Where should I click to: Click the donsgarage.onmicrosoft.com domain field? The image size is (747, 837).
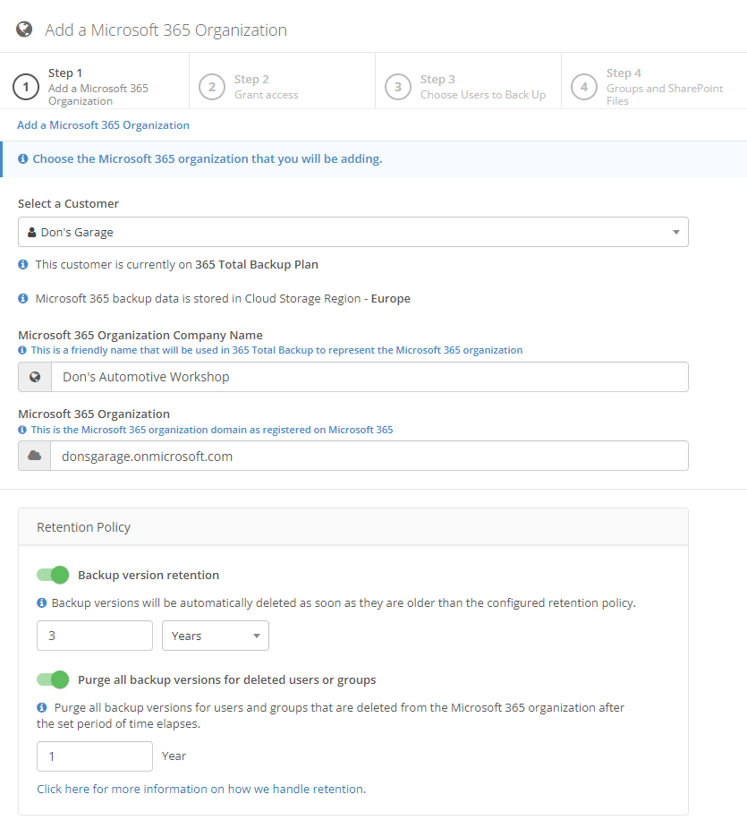coord(369,456)
